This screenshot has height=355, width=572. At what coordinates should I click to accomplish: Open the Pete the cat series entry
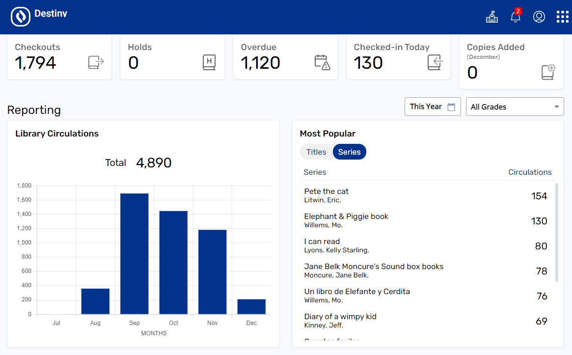coord(326,191)
